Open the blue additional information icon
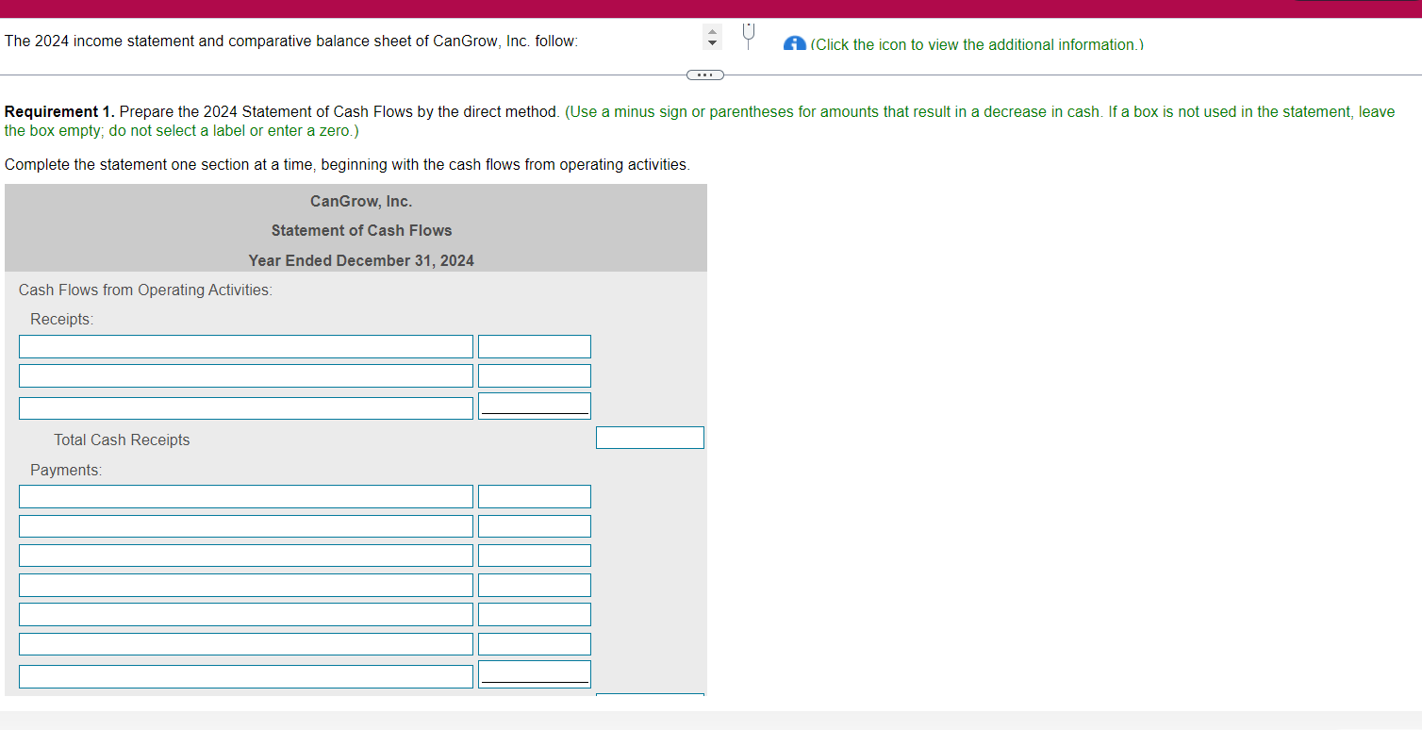The image size is (1422, 730). pyautogui.click(x=795, y=44)
